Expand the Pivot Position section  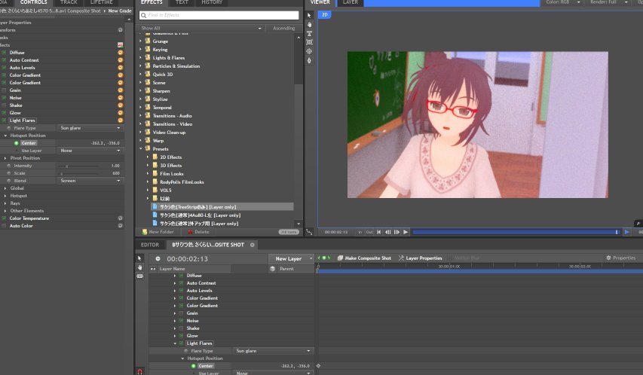pos(5,158)
